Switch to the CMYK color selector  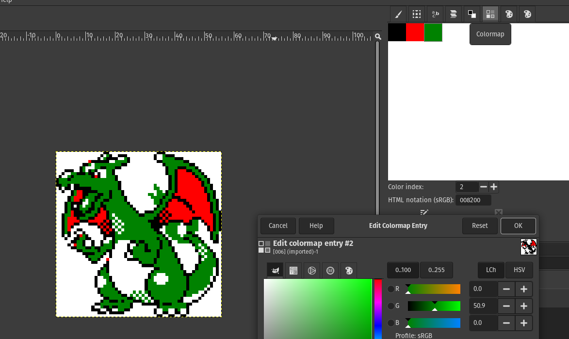(x=293, y=271)
